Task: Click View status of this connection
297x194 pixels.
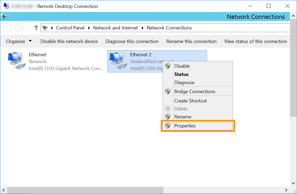Action: (x=255, y=41)
